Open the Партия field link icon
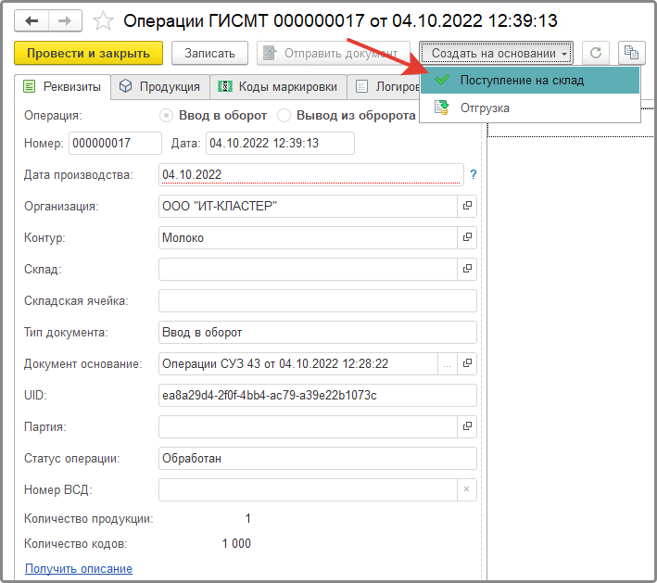Image resolution: width=657 pixels, height=583 pixels. point(467,426)
